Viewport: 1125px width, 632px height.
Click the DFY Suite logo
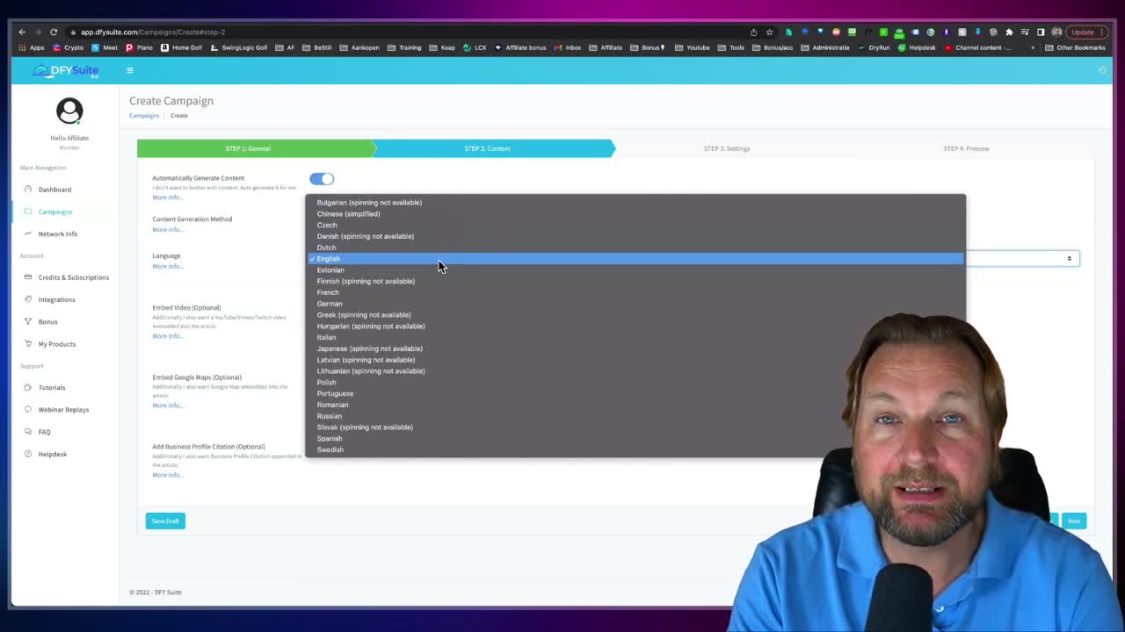pyautogui.click(x=66, y=71)
